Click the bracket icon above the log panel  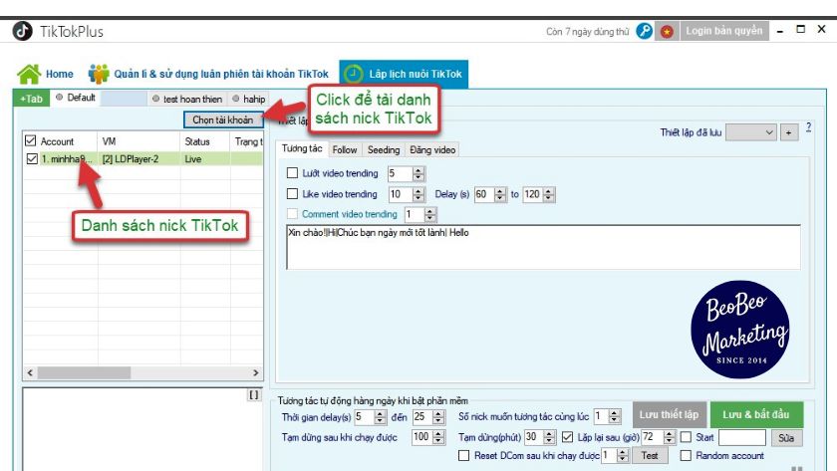click(253, 395)
